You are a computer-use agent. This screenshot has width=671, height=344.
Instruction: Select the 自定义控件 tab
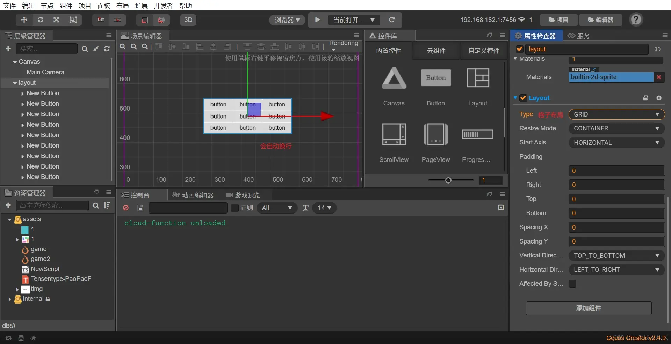click(484, 51)
